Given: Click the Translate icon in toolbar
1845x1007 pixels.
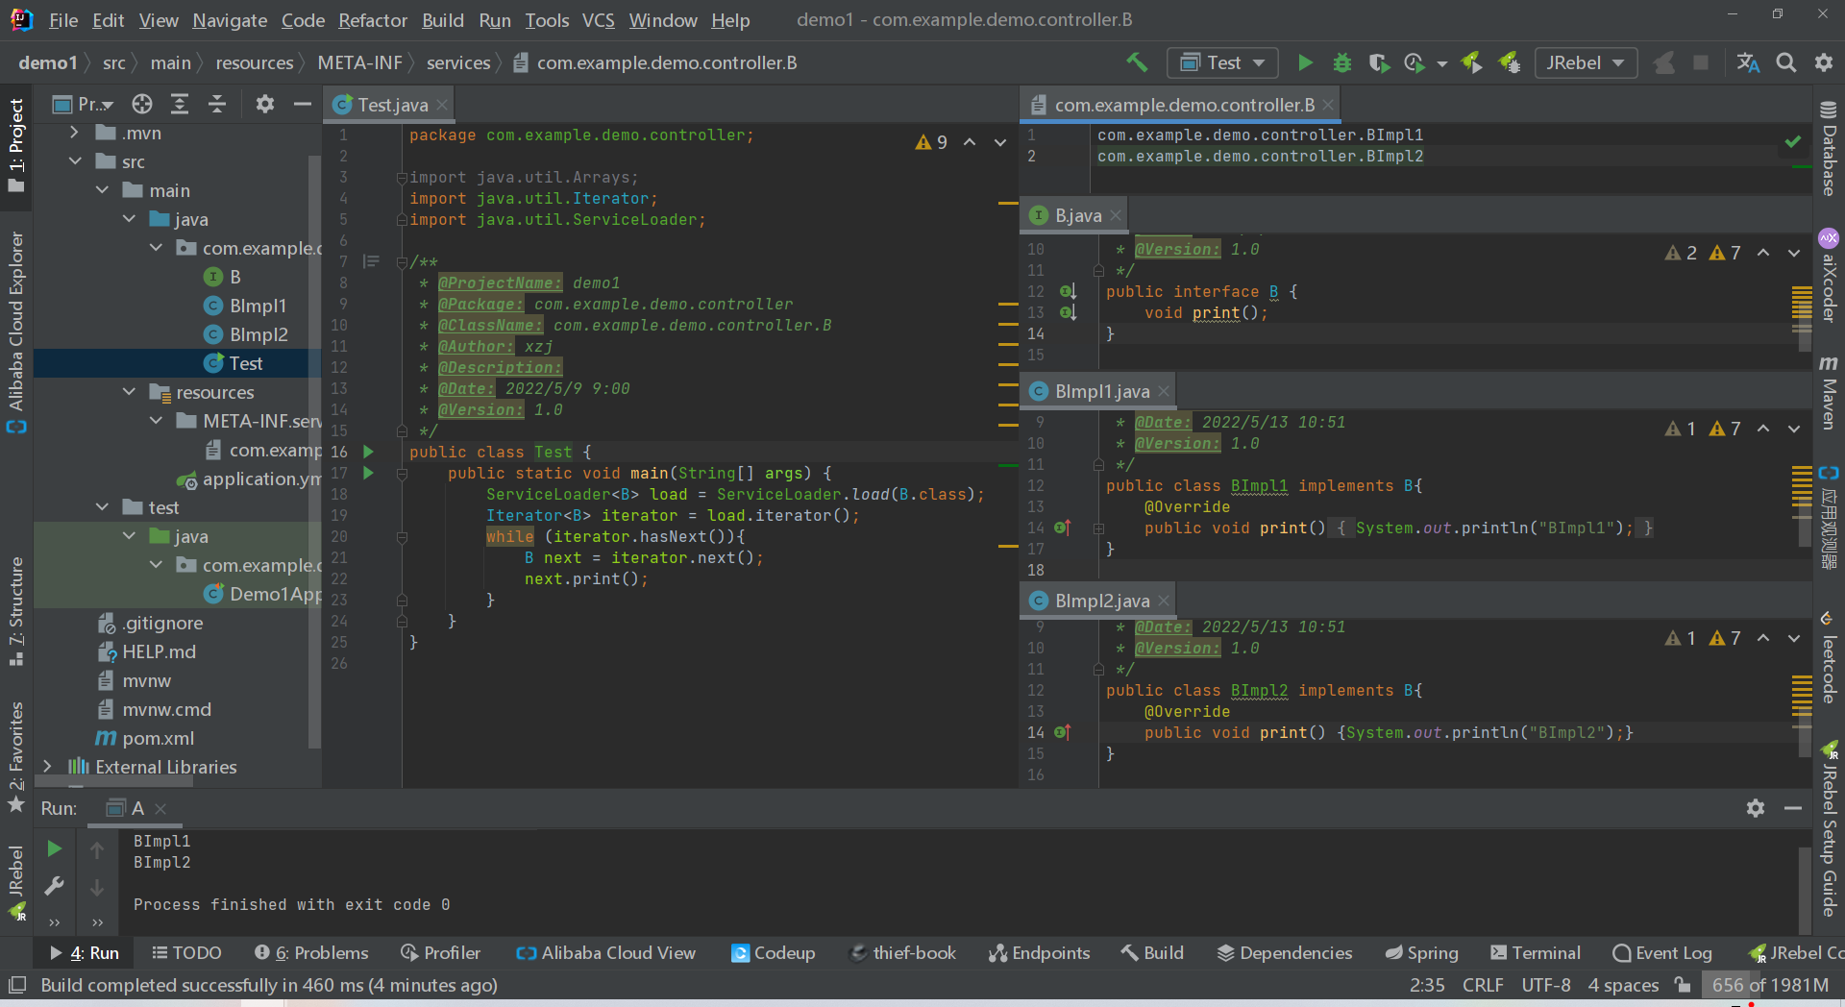Looking at the screenshot, I should coord(1748,63).
